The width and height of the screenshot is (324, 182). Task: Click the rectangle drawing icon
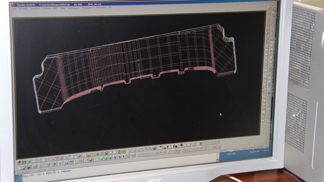(x=200, y=148)
